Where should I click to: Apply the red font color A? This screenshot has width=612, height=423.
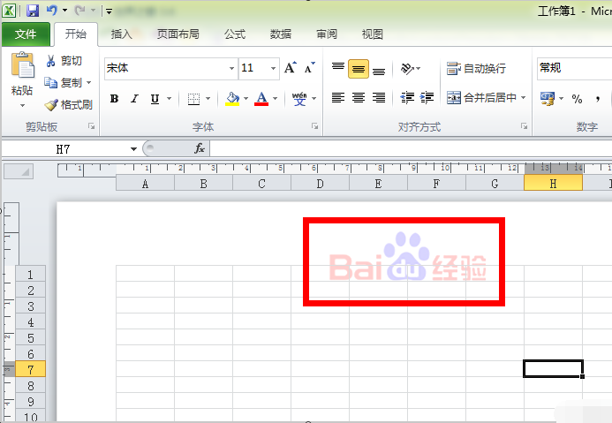[261, 99]
